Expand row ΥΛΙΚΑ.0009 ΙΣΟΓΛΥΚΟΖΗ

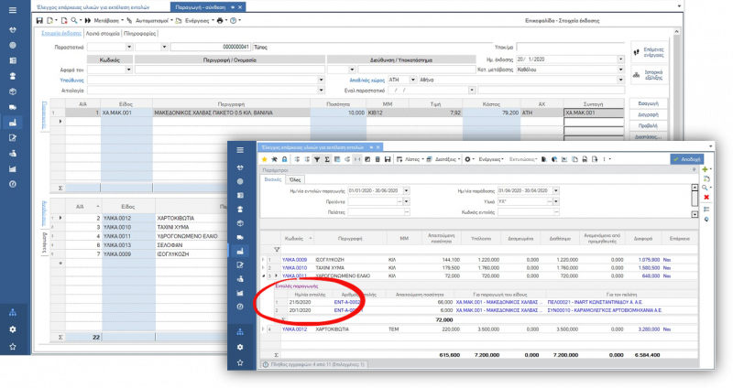pos(263,259)
